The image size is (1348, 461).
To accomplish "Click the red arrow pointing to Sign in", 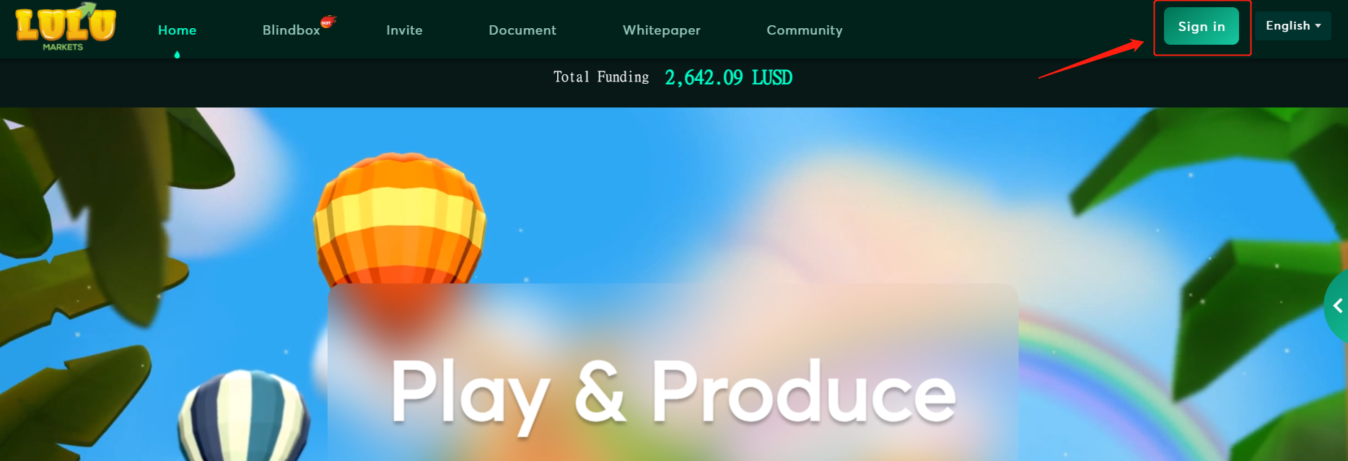I will (1090, 58).
